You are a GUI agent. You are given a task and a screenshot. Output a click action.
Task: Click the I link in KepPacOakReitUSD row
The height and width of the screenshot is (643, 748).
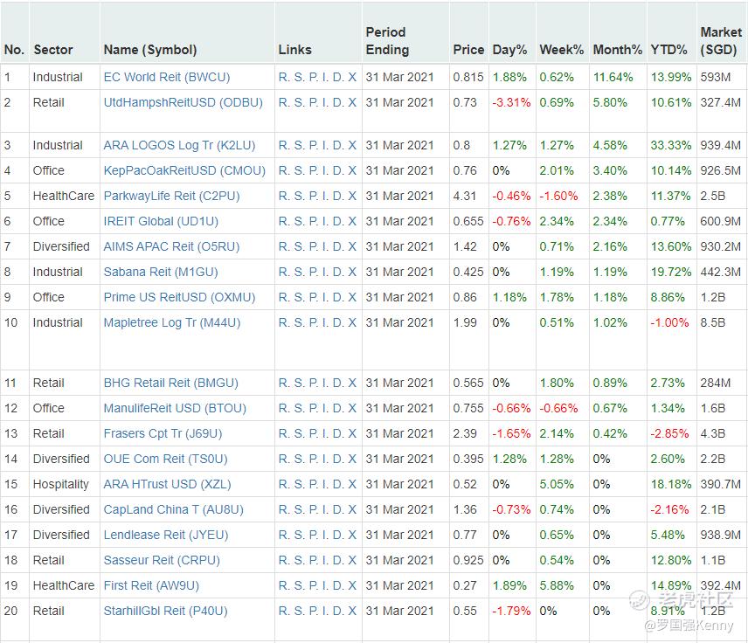[325, 170]
